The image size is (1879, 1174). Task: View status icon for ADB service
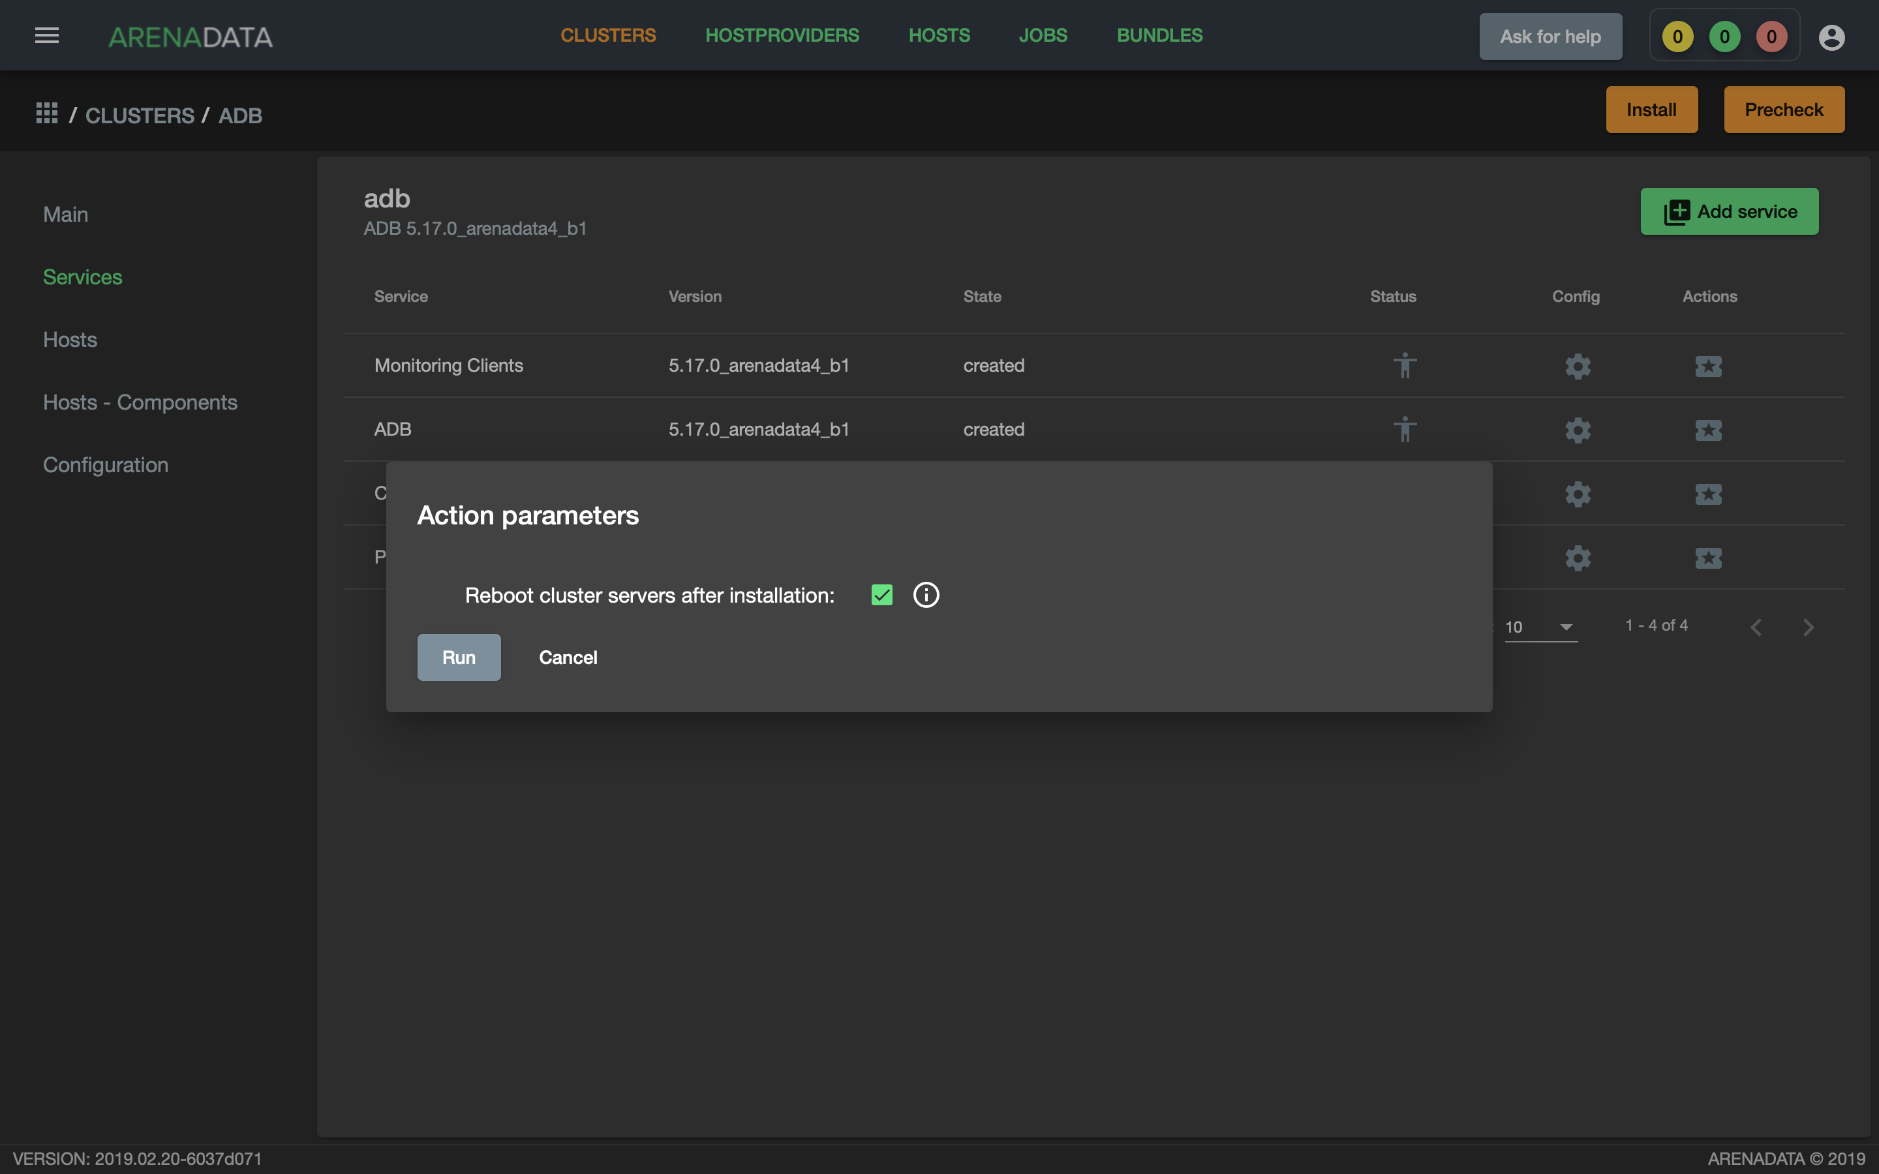pos(1405,429)
